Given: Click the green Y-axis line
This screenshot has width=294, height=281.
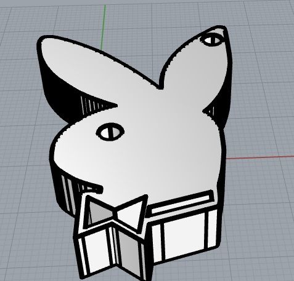Looking at the screenshot, I should coord(104,26).
